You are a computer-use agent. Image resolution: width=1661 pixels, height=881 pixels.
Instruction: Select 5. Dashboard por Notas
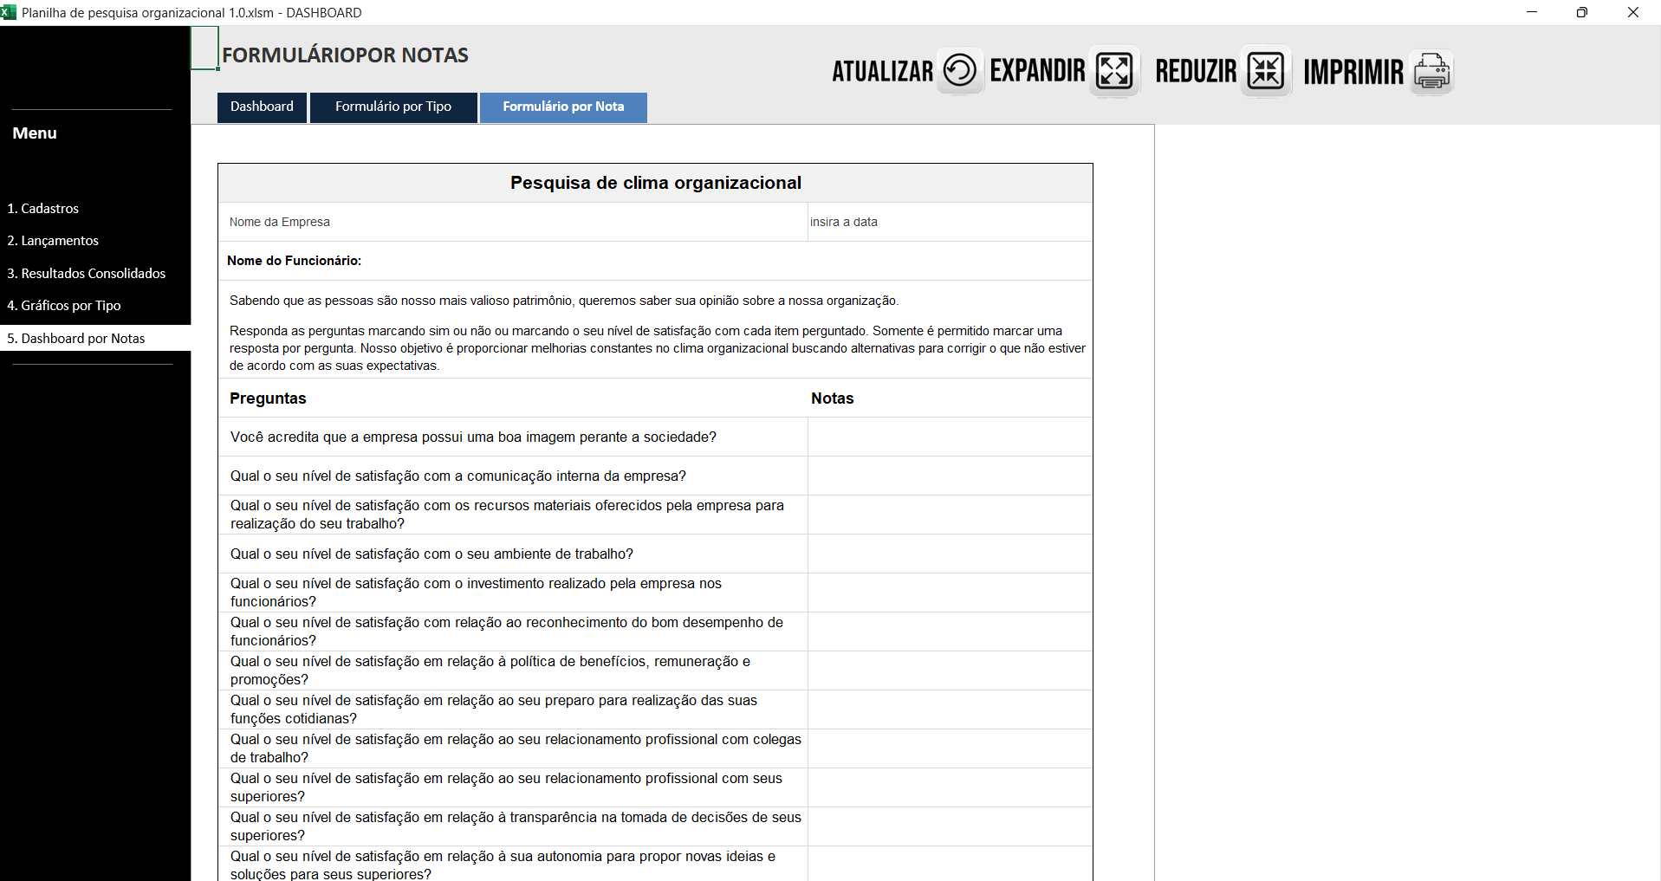[x=76, y=339]
